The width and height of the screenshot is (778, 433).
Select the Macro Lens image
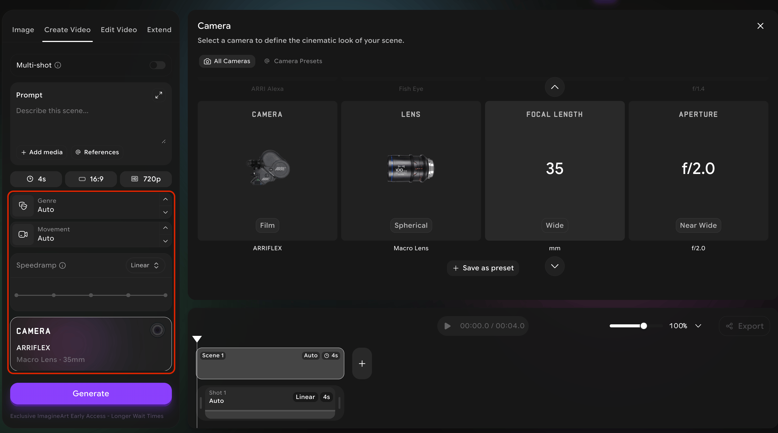[x=411, y=168]
